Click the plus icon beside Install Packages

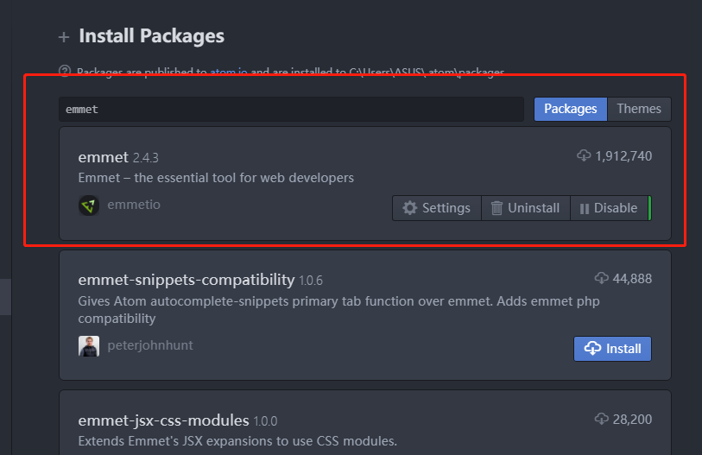(x=63, y=37)
